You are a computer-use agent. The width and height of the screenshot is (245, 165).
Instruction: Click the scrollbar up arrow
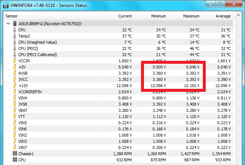(x=238, y=15)
